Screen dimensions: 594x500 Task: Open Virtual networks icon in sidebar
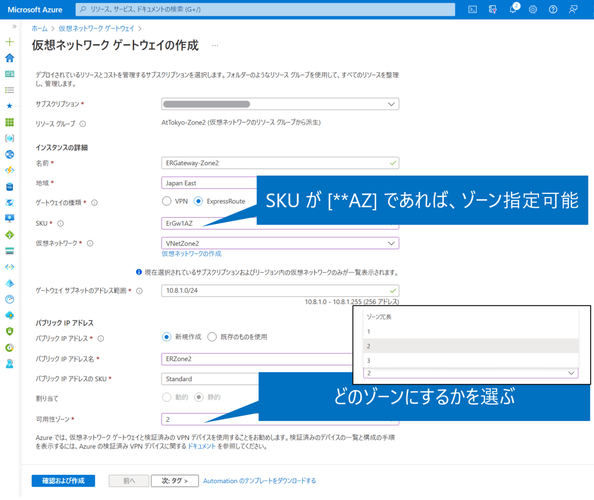9,267
